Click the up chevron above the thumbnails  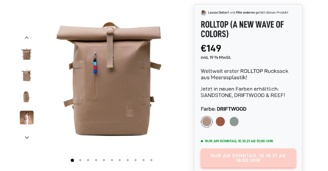[27, 38]
